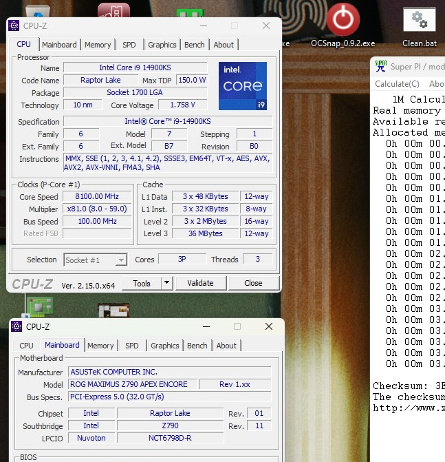The image size is (445, 462).
Task: Click the Super PI icon in its title bar
Action: coord(380,66)
